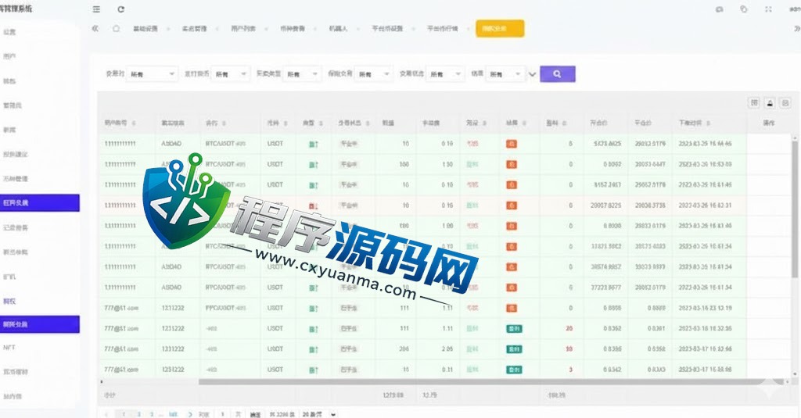Expand more filters with the chevron
801x418 pixels.
click(x=532, y=74)
